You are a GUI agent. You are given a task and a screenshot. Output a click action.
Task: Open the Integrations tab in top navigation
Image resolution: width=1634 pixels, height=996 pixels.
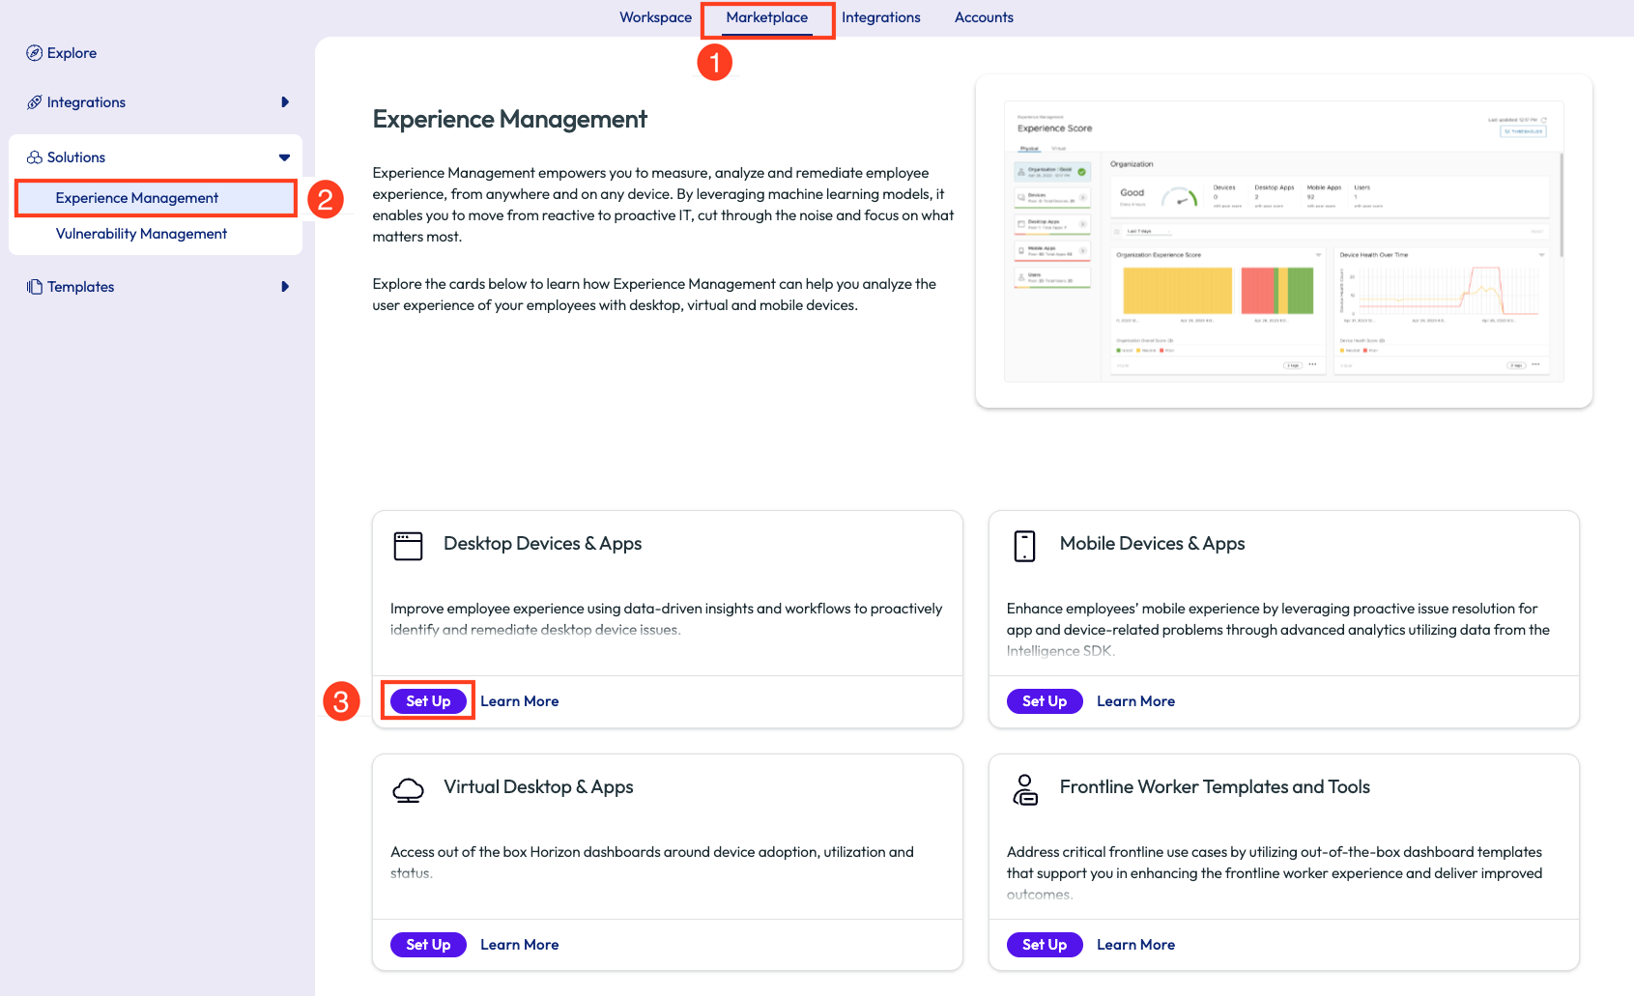point(880,17)
